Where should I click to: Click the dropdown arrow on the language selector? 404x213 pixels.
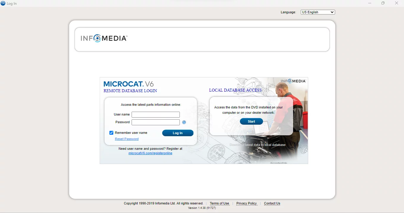pos(332,12)
